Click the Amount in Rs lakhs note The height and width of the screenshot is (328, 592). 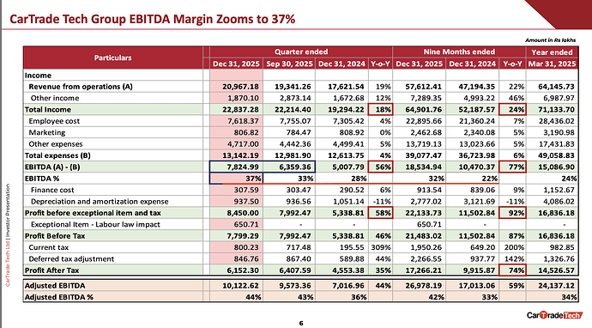coord(551,40)
